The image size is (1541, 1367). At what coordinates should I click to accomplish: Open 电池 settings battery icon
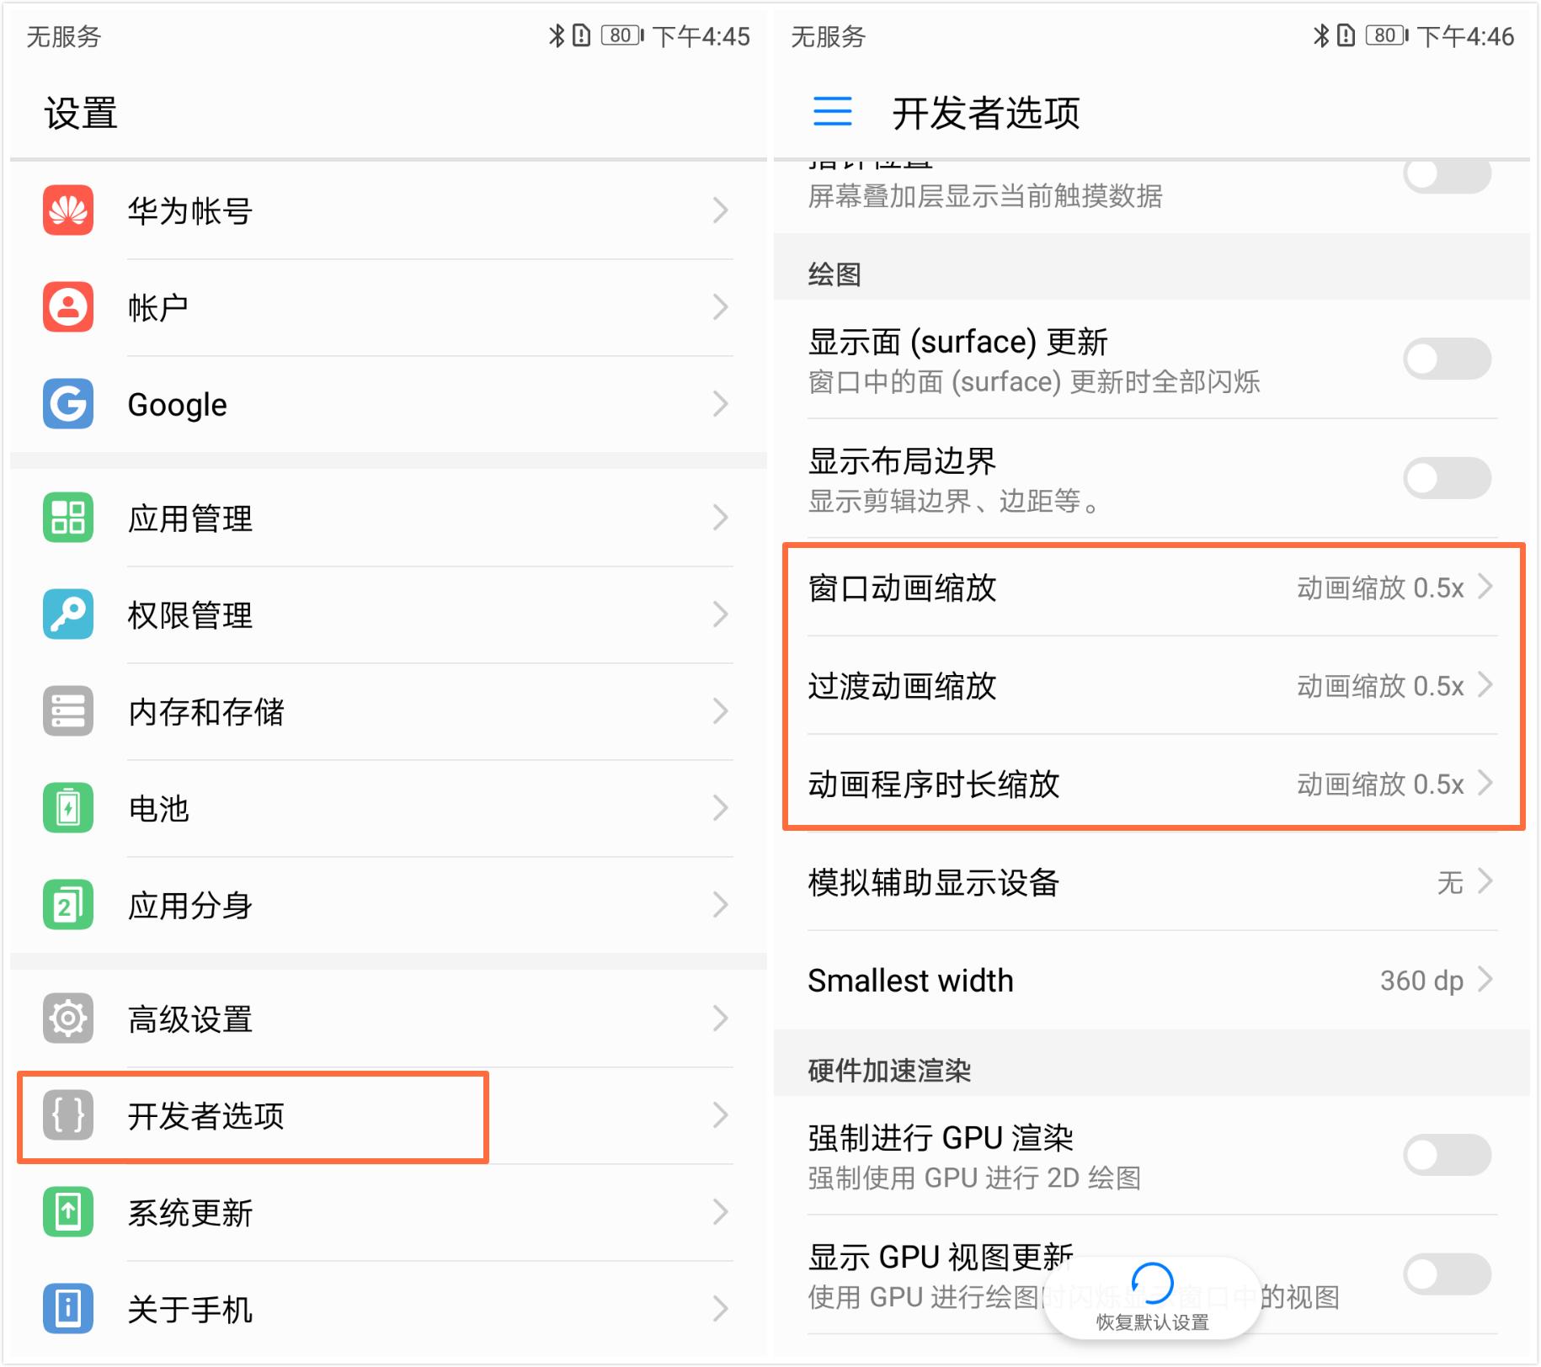click(67, 807)
